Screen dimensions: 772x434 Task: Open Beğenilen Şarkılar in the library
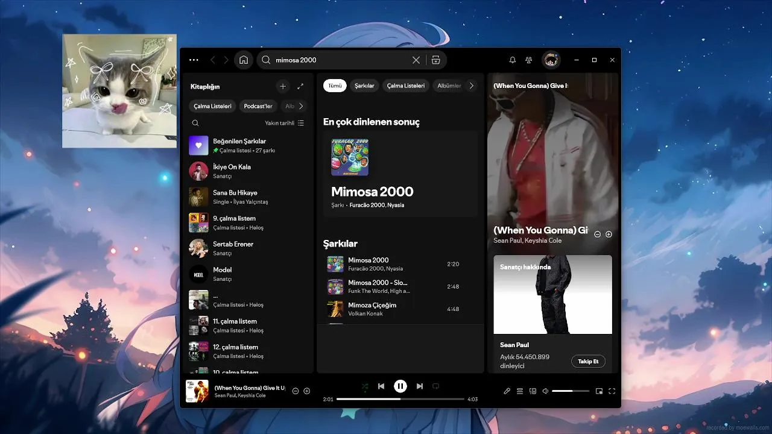pos(247,145)
